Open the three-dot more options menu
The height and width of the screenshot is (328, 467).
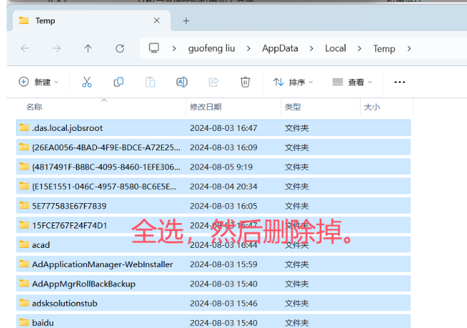click(399, 82)
